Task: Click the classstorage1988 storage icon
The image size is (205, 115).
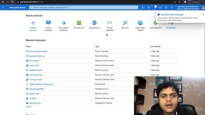Action: coord(27,89)
